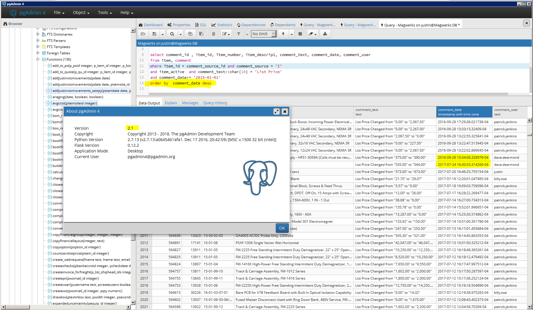Click the comment_date column header
The height and width of the screenshot is (310, 533).
tap(464, 112)
